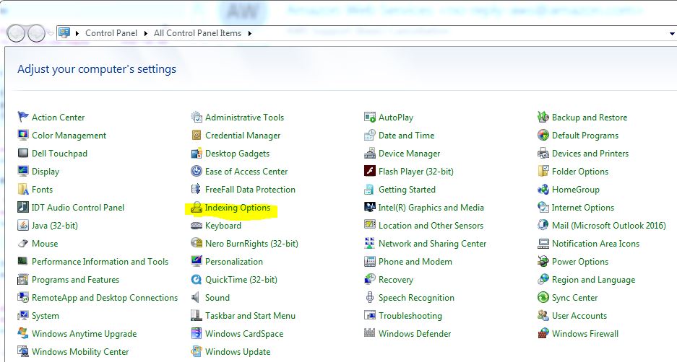The image size is (677, 362).
Task: Open Personalization link
Action: click(x=234, y=262)
